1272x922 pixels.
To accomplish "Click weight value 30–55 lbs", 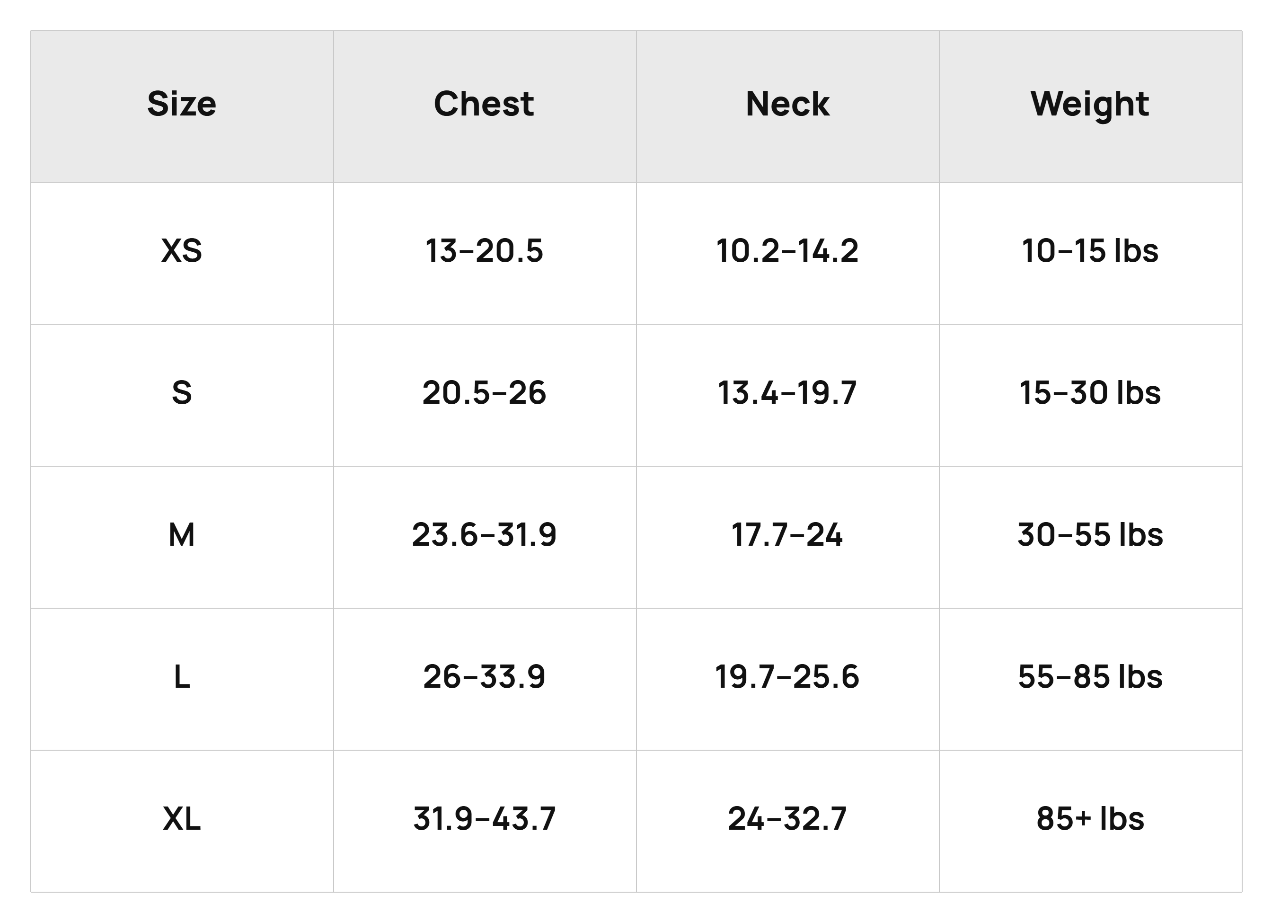I will tap(1090, 534).
